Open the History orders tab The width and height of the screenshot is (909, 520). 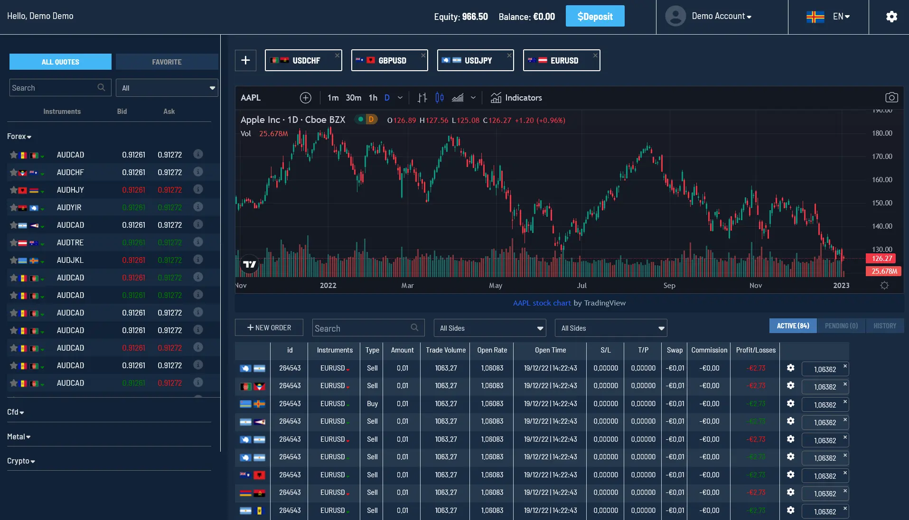click(x=885, y=326)
